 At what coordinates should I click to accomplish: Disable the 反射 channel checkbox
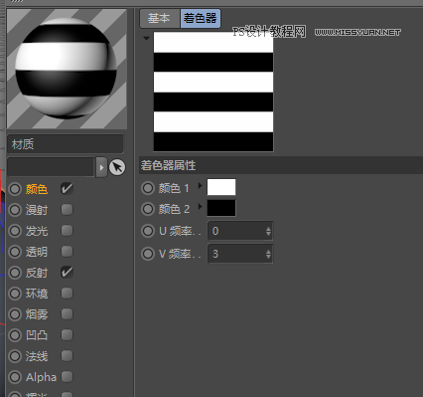click(x=67, y=273)
